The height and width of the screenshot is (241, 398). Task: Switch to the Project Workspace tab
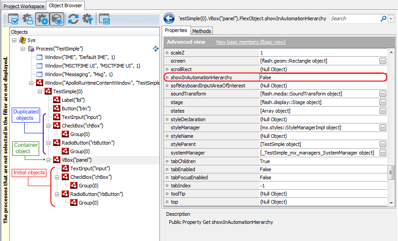click(24, 6)
